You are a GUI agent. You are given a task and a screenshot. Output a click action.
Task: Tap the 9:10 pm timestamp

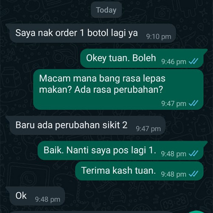pos(158,37)
